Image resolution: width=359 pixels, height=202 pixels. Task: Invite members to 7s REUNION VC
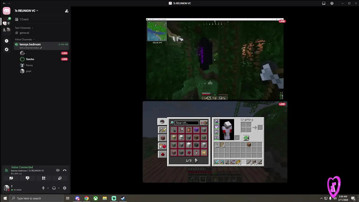pyautogui.click(x=66, y=11)
